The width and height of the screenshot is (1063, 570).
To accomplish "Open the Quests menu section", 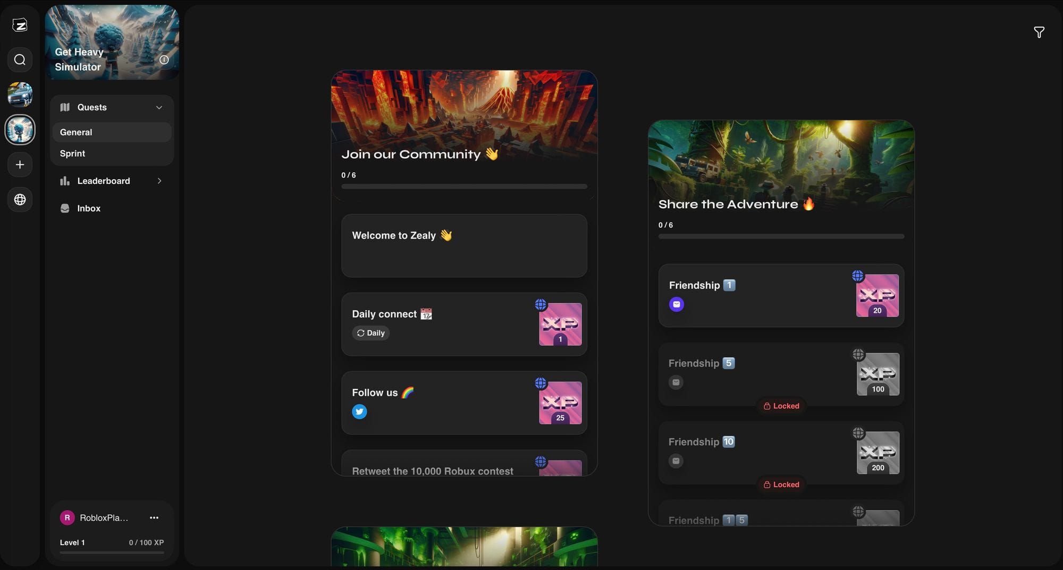I will coord(112,107).
